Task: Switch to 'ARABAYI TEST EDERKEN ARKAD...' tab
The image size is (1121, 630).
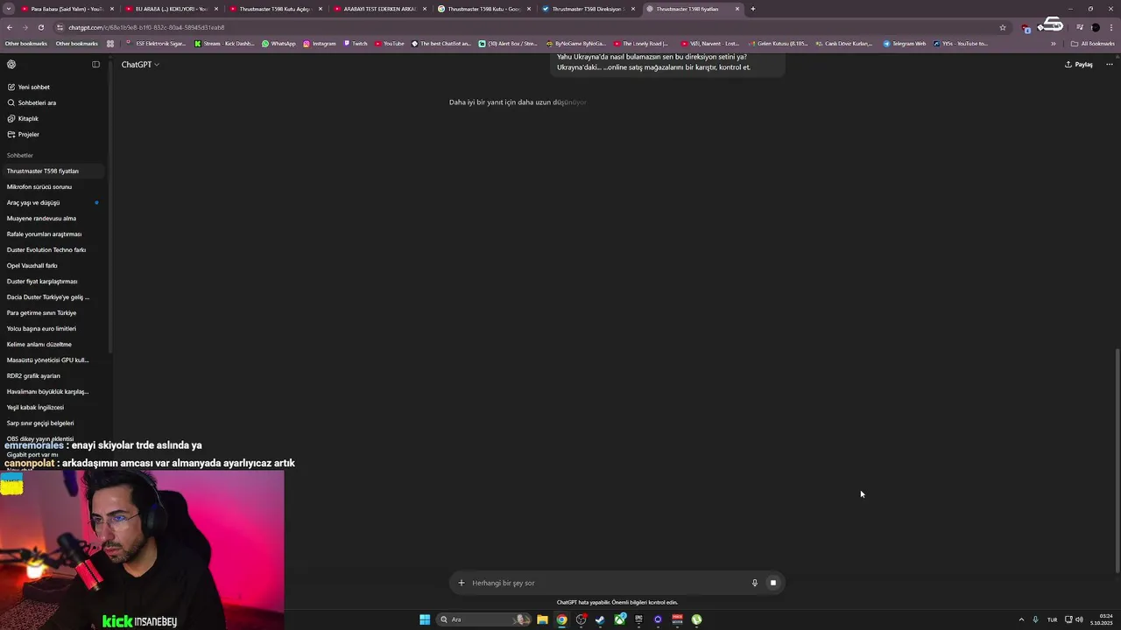Action: click(378, 9)
